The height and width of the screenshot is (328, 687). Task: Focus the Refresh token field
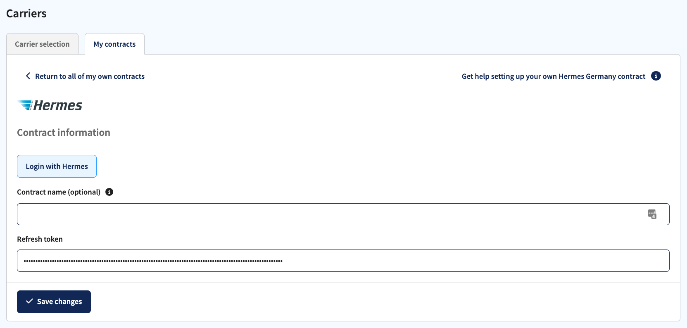click(x=343, y=261)
